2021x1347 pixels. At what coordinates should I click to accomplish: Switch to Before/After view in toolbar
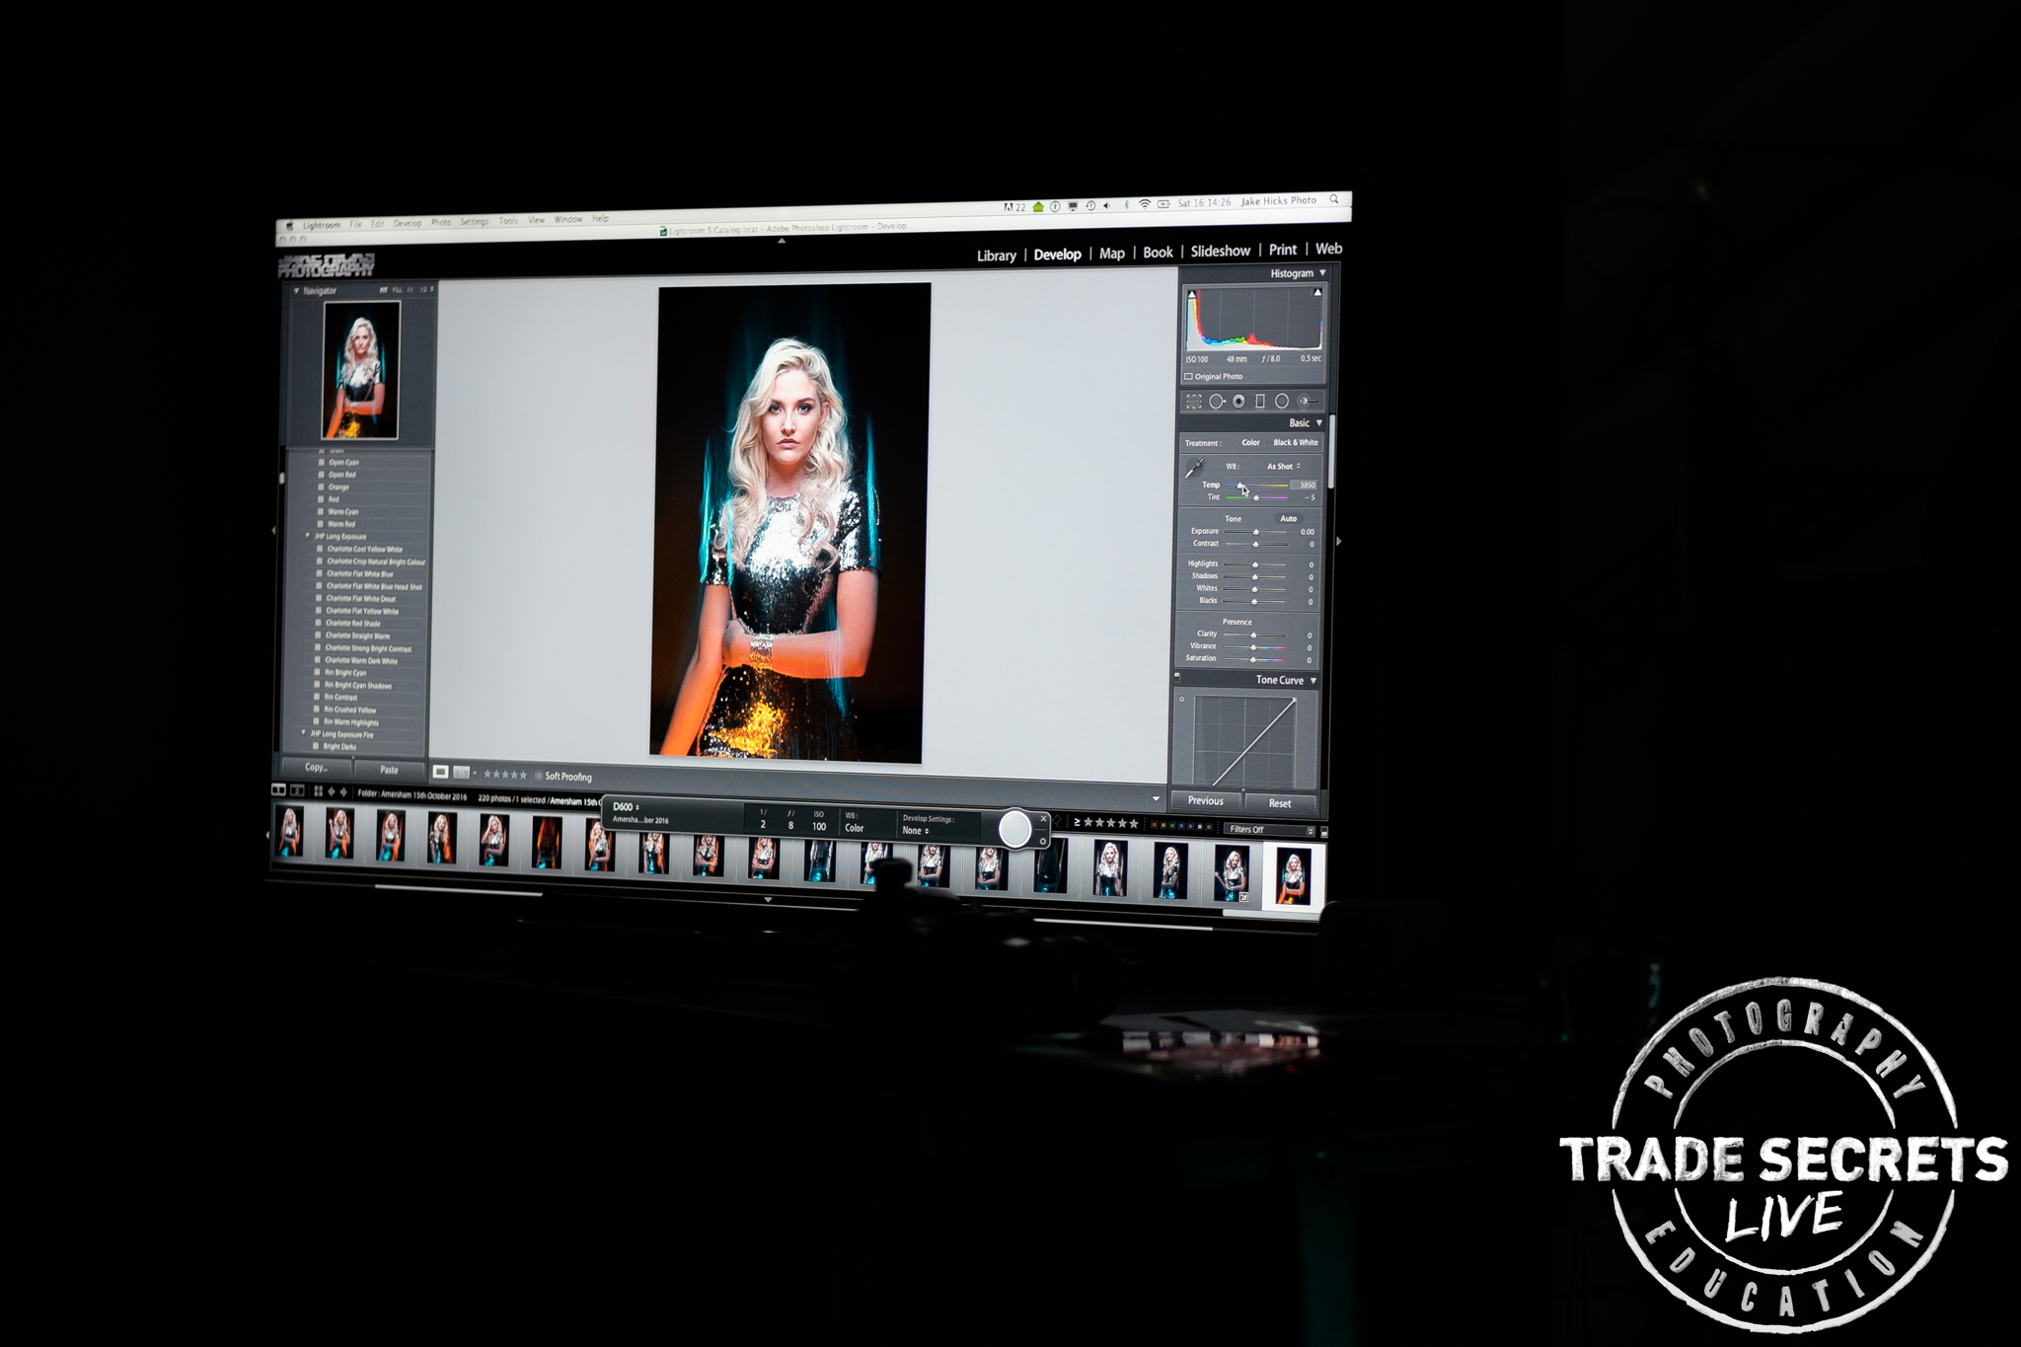point(461,773)
